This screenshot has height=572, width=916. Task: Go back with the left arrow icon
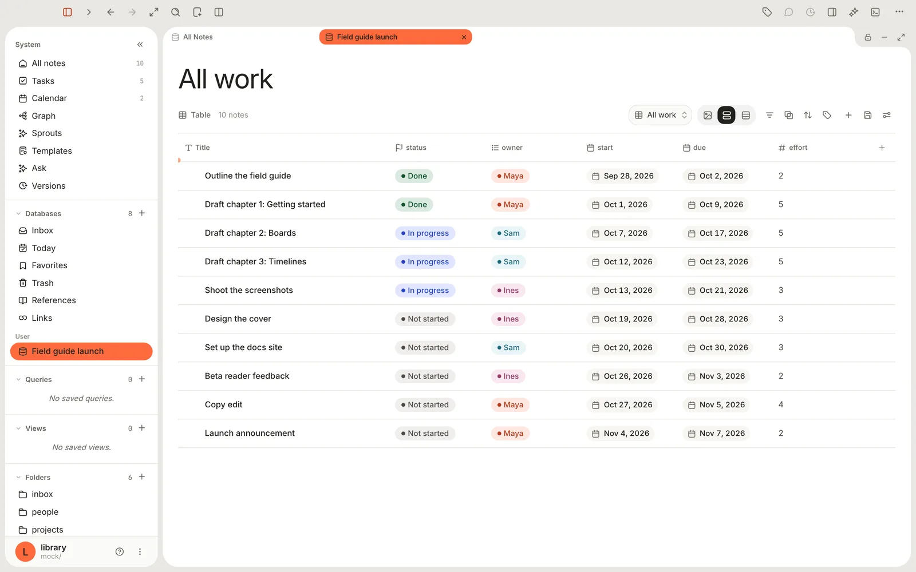tap(110, 12)
